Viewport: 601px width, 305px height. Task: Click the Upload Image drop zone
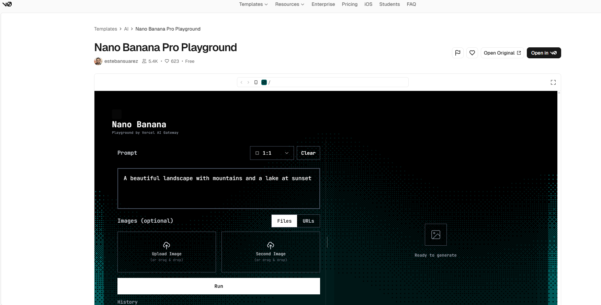click(167, 252)
